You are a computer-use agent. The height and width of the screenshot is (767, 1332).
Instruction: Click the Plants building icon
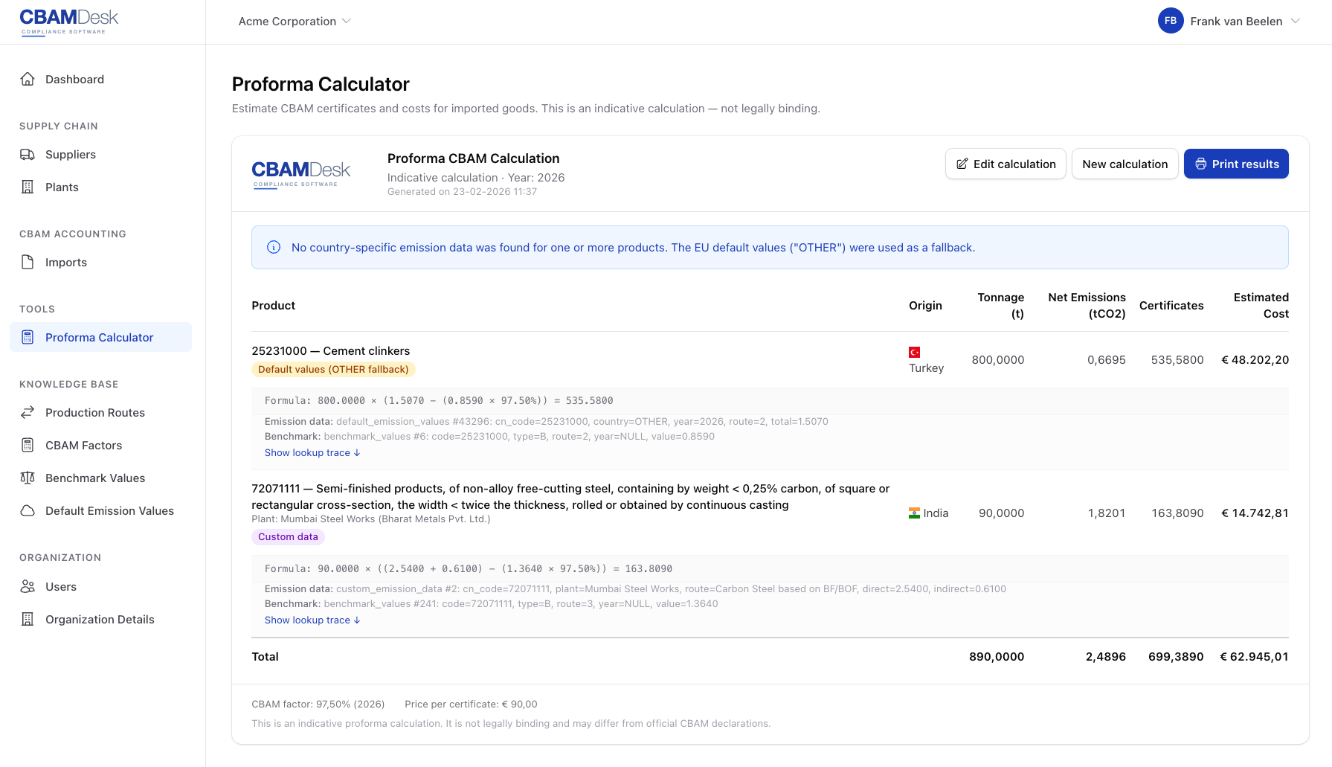28,187
